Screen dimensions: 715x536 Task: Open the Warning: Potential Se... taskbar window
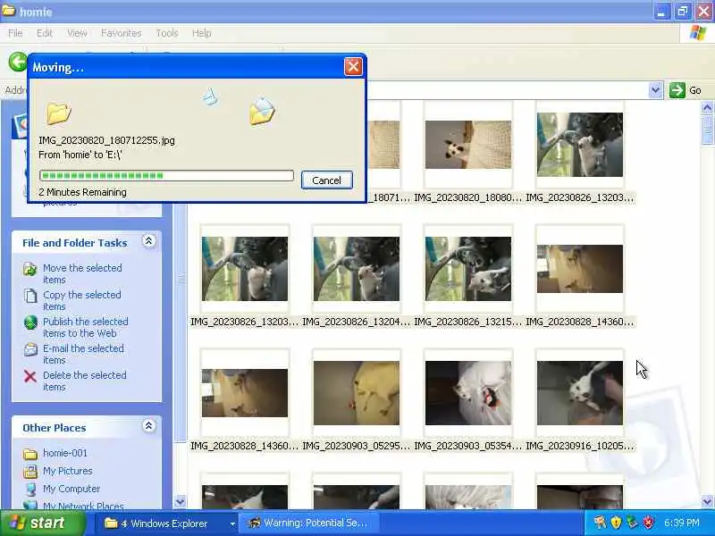tap(309, 523)
